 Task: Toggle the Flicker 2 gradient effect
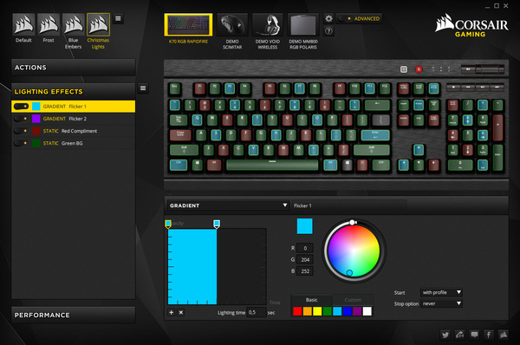(x=21, y=119)
